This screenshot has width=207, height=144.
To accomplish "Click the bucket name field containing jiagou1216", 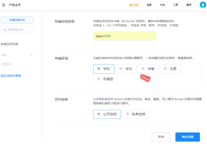I will pyautogui.click(x=124, y=36).
